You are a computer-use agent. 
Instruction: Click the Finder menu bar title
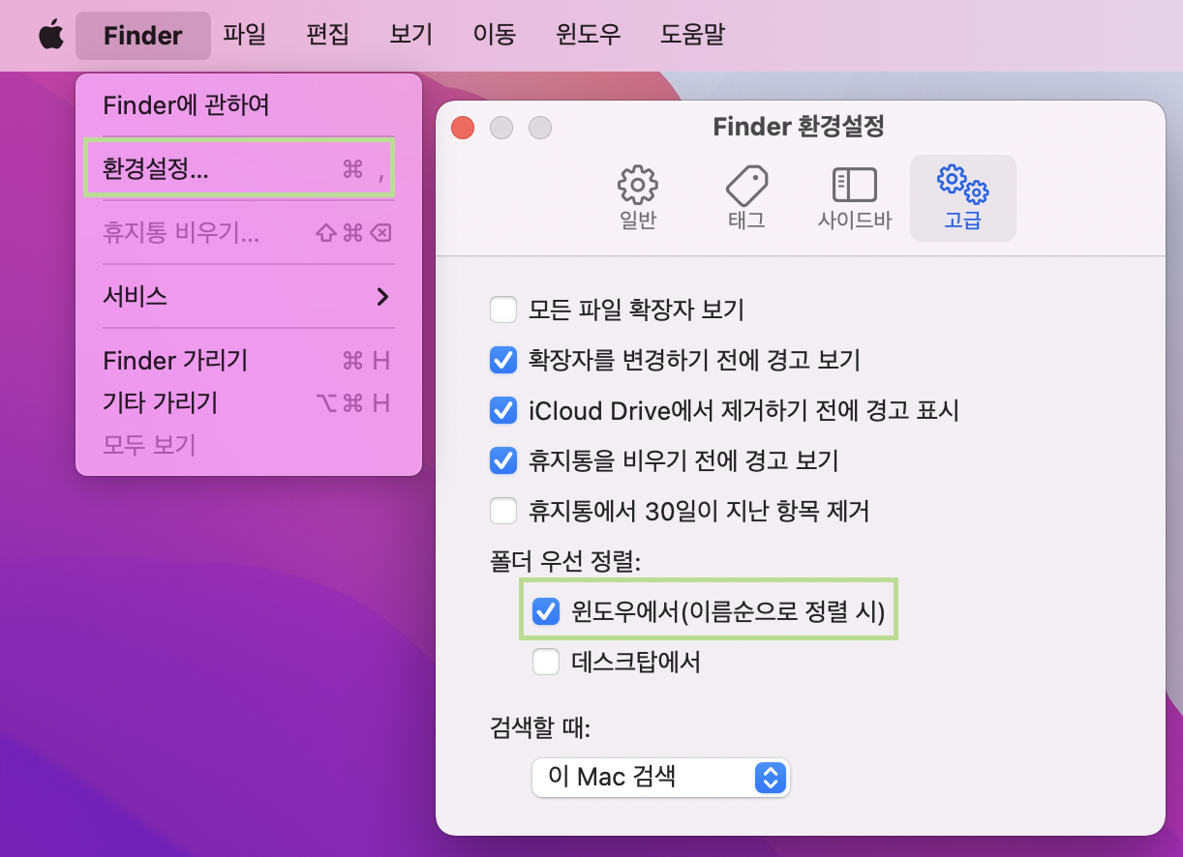pyautogui.click(x=143, y=36)
